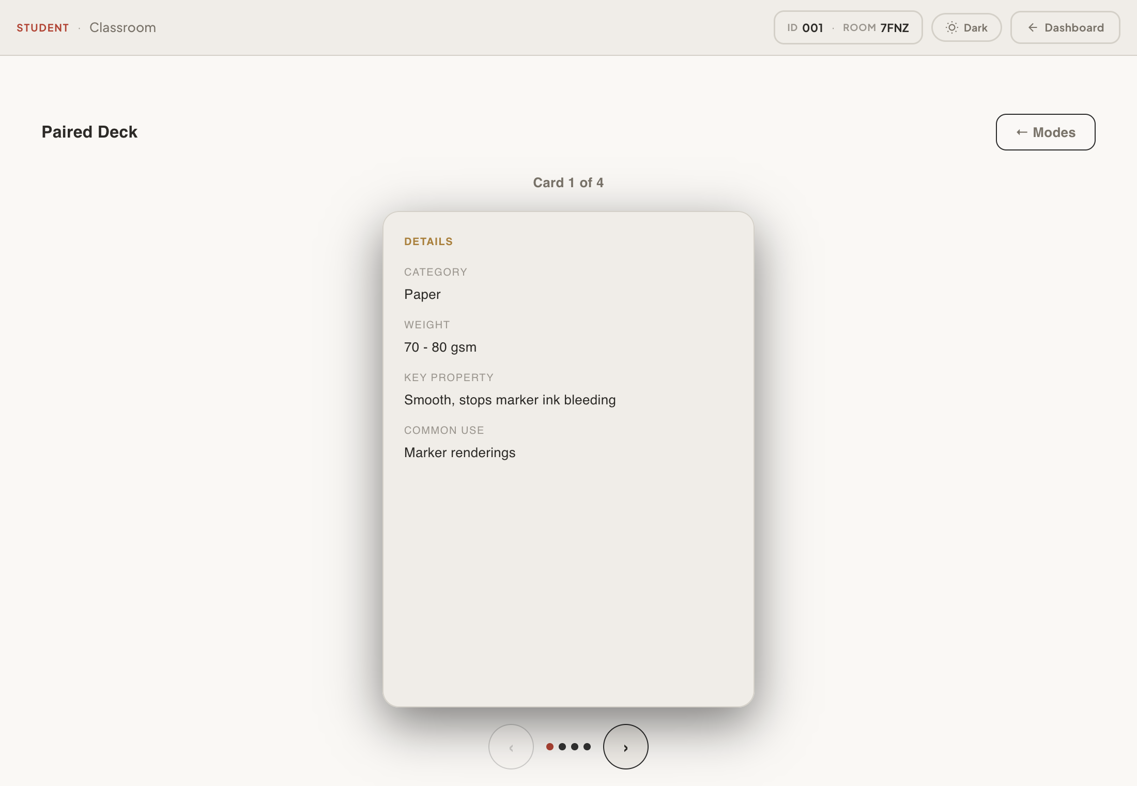
Task: Click Smooth, stops marker ink bleeding text
Action: tap(510, 400)
